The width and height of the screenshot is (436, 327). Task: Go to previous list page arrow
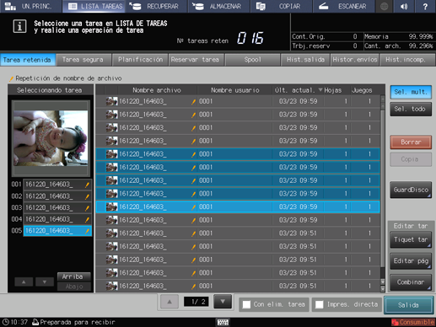170,302
